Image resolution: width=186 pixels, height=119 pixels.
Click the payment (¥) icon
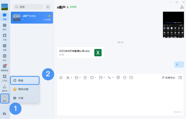pyautogui.click(x=118, y=78)
